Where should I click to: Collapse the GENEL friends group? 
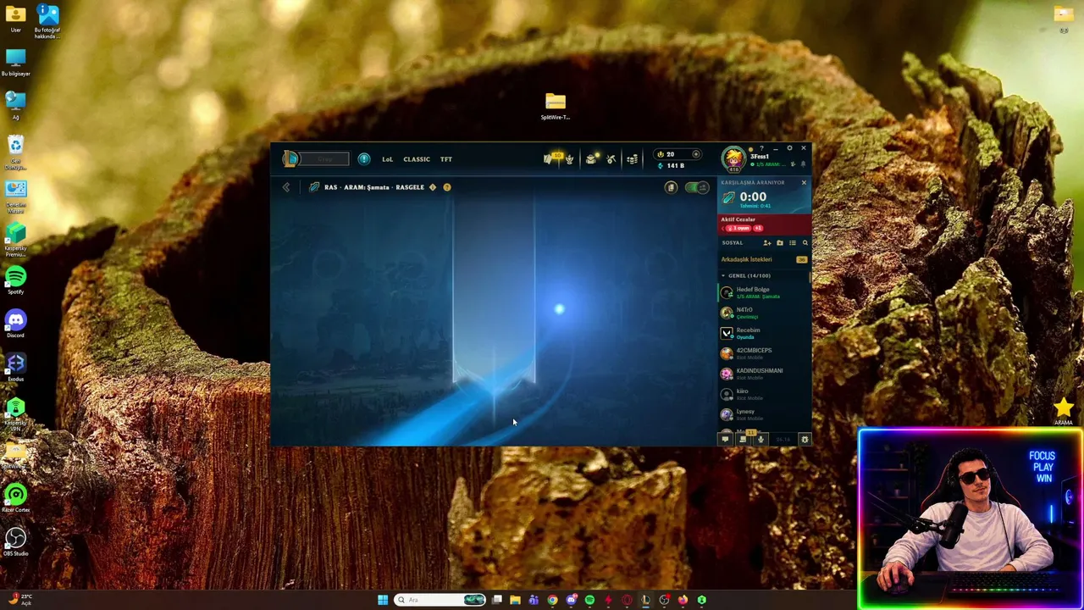click(723, 275)
